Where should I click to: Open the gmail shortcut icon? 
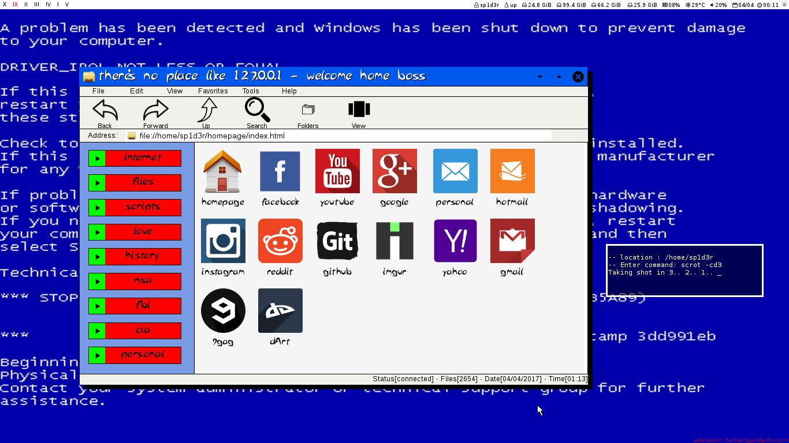click(512, 241)
